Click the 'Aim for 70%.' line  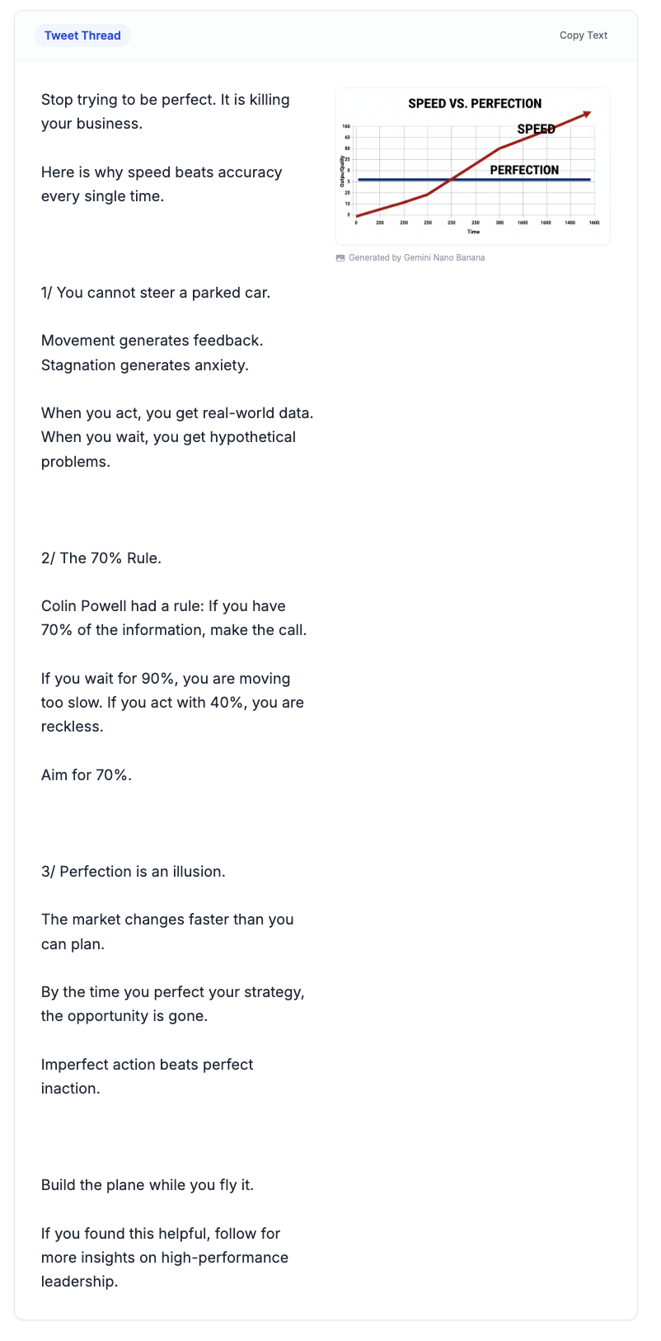tap(87, 775)
